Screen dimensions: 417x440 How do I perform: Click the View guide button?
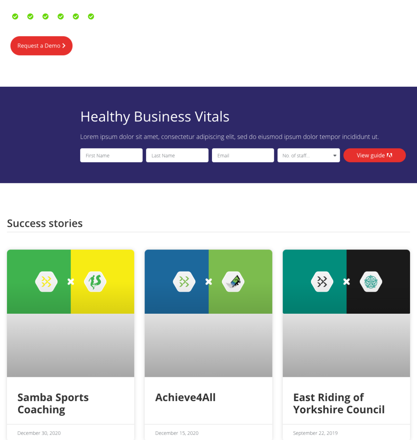click(375, 155)
